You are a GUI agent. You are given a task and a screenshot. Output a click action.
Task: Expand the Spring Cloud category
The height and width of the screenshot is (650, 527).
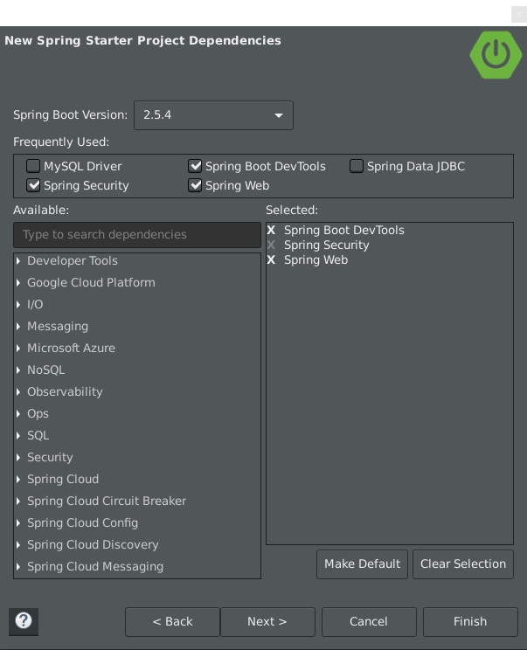(x=18, y=480)
